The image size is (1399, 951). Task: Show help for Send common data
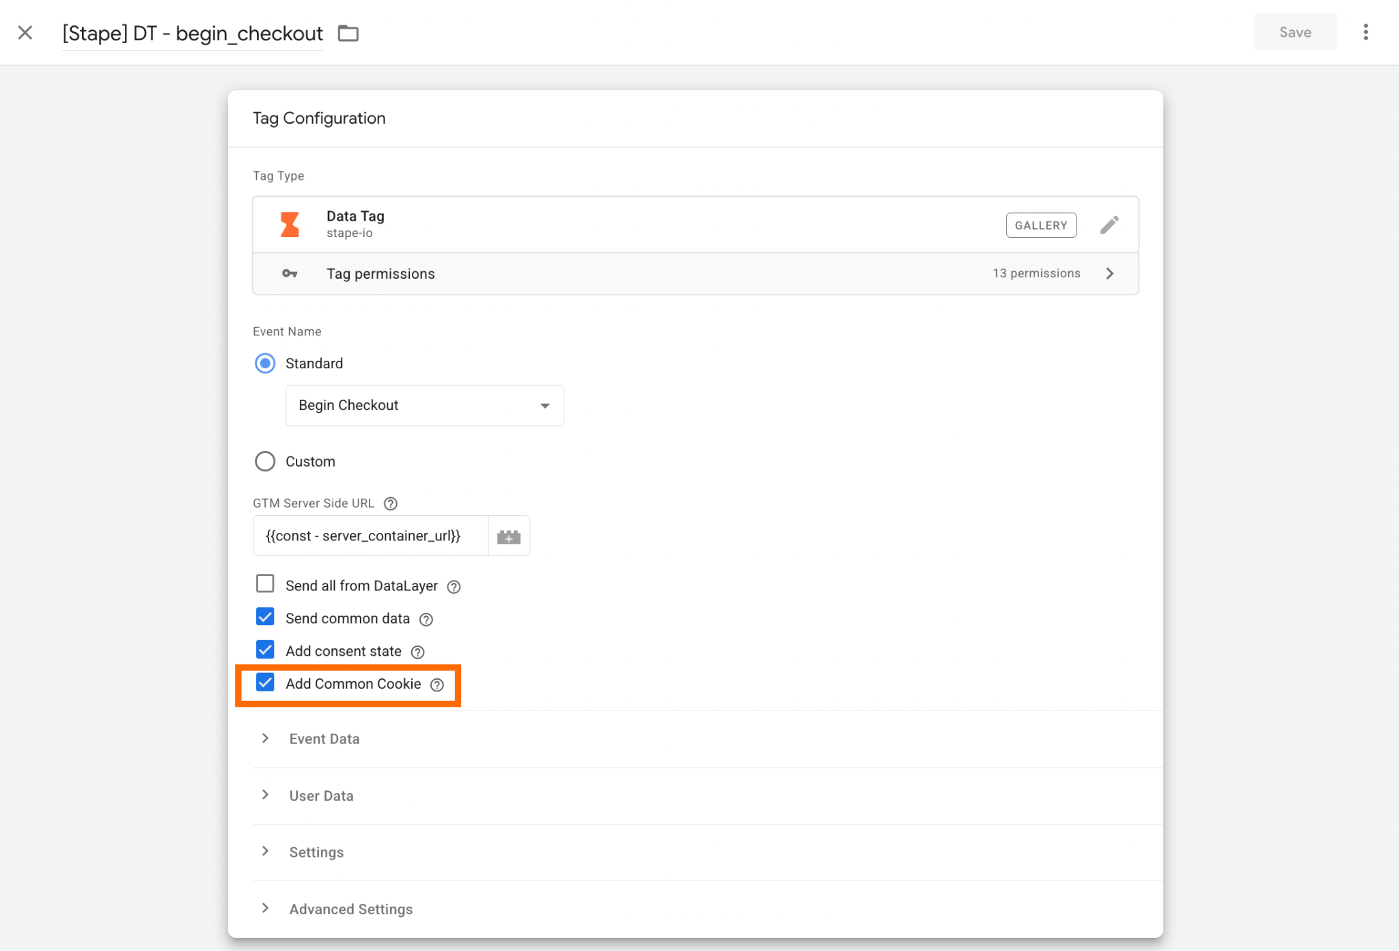(x=426, y=620)
